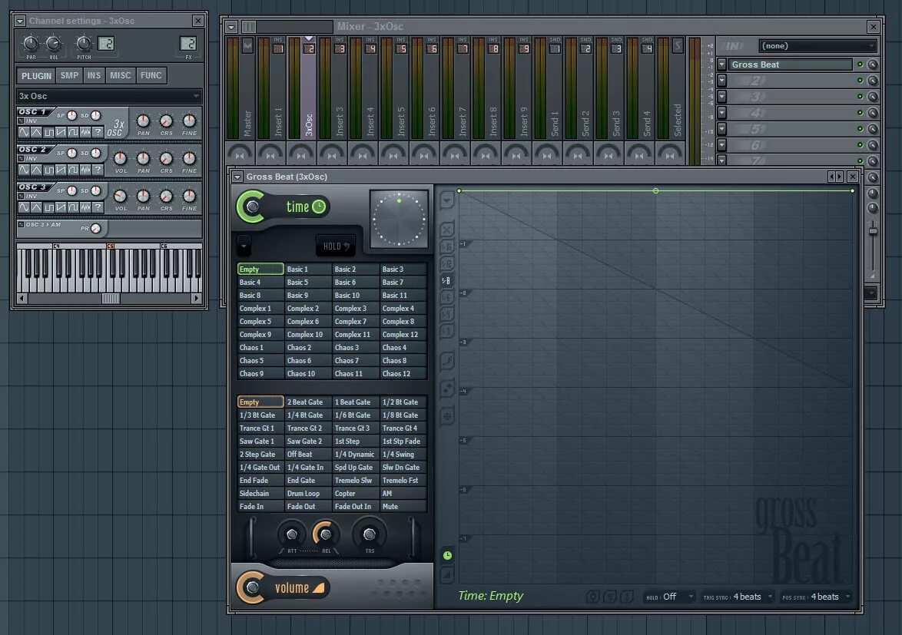Click Channel settings PAN knob
This screenshot has width=902, height=635.
[31, 44]
